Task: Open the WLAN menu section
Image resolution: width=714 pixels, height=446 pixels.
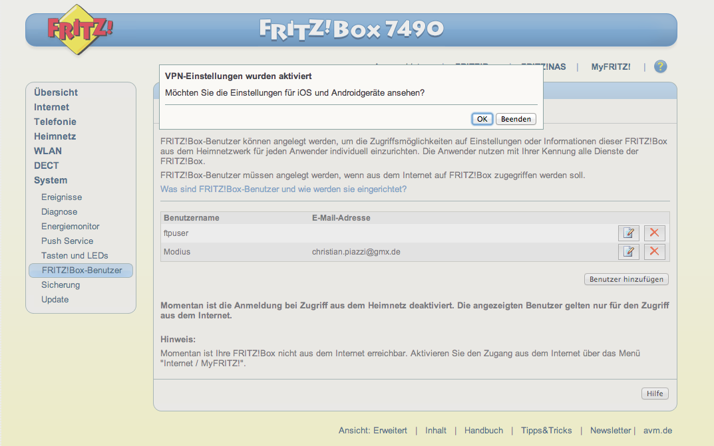Action: click(x=48, y=151)
